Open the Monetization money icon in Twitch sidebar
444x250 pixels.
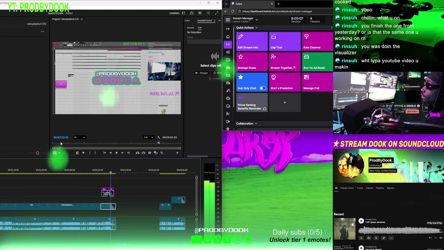[228, 83]
